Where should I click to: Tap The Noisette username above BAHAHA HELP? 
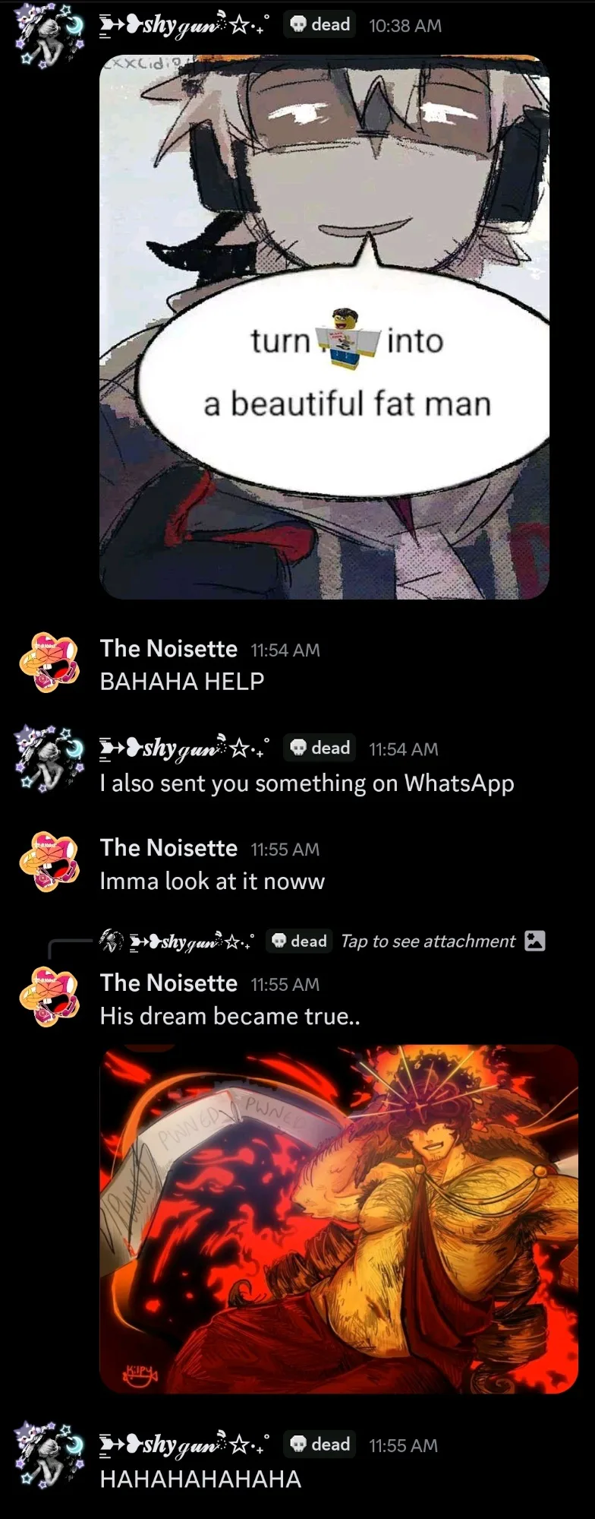(168, 648)
